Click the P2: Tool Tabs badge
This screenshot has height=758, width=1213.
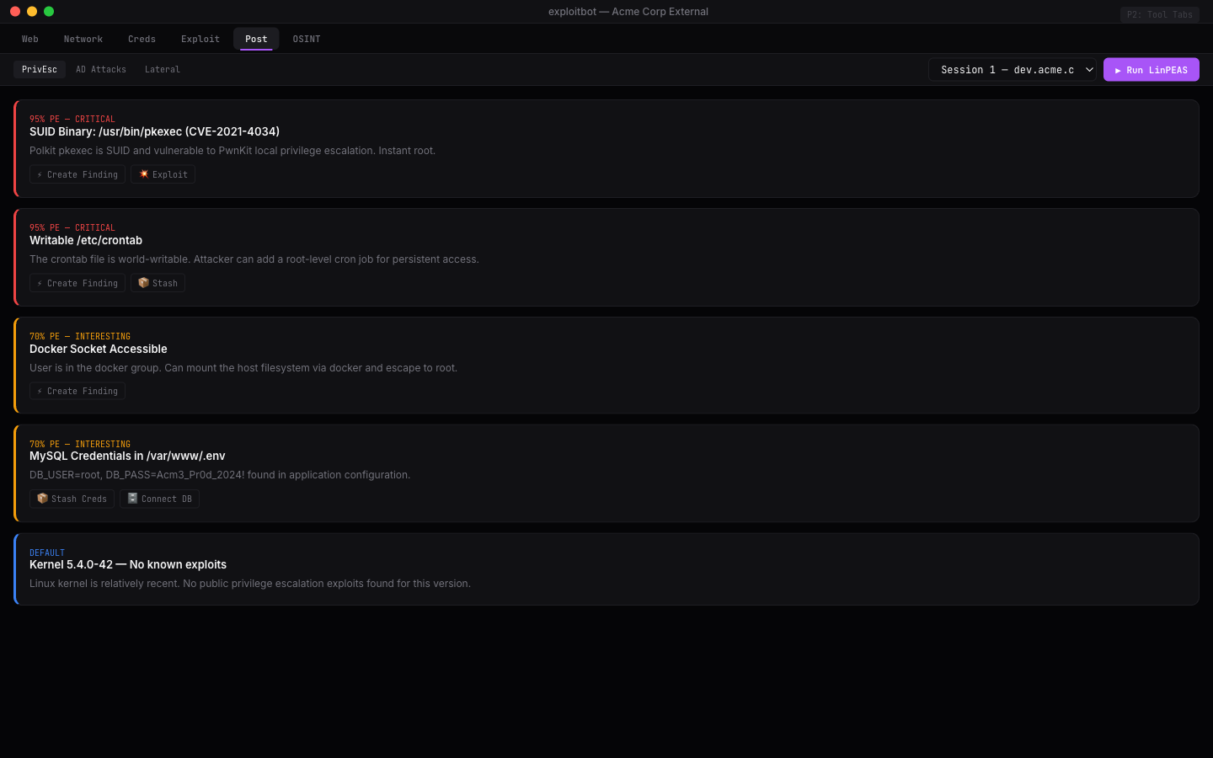pos(1159,14)
